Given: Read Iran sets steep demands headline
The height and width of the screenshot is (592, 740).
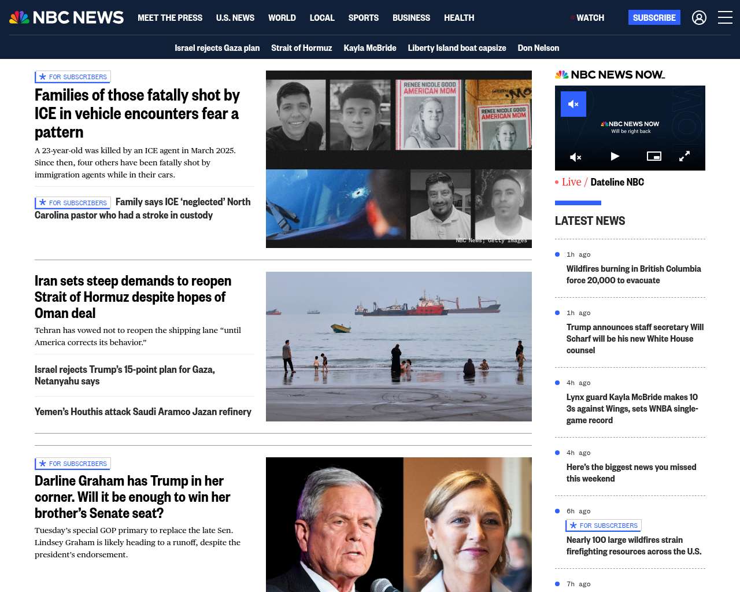Looking at the screenshot, I should pos(133,297).
